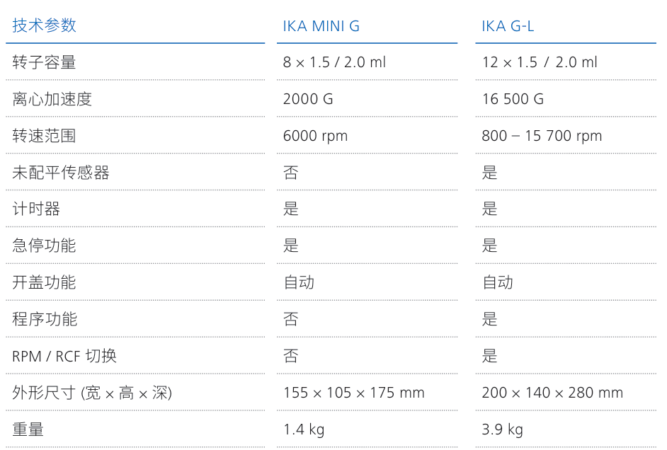
Task: Click the 1.4 kg weight value
Action: click(x=304, y=429)
